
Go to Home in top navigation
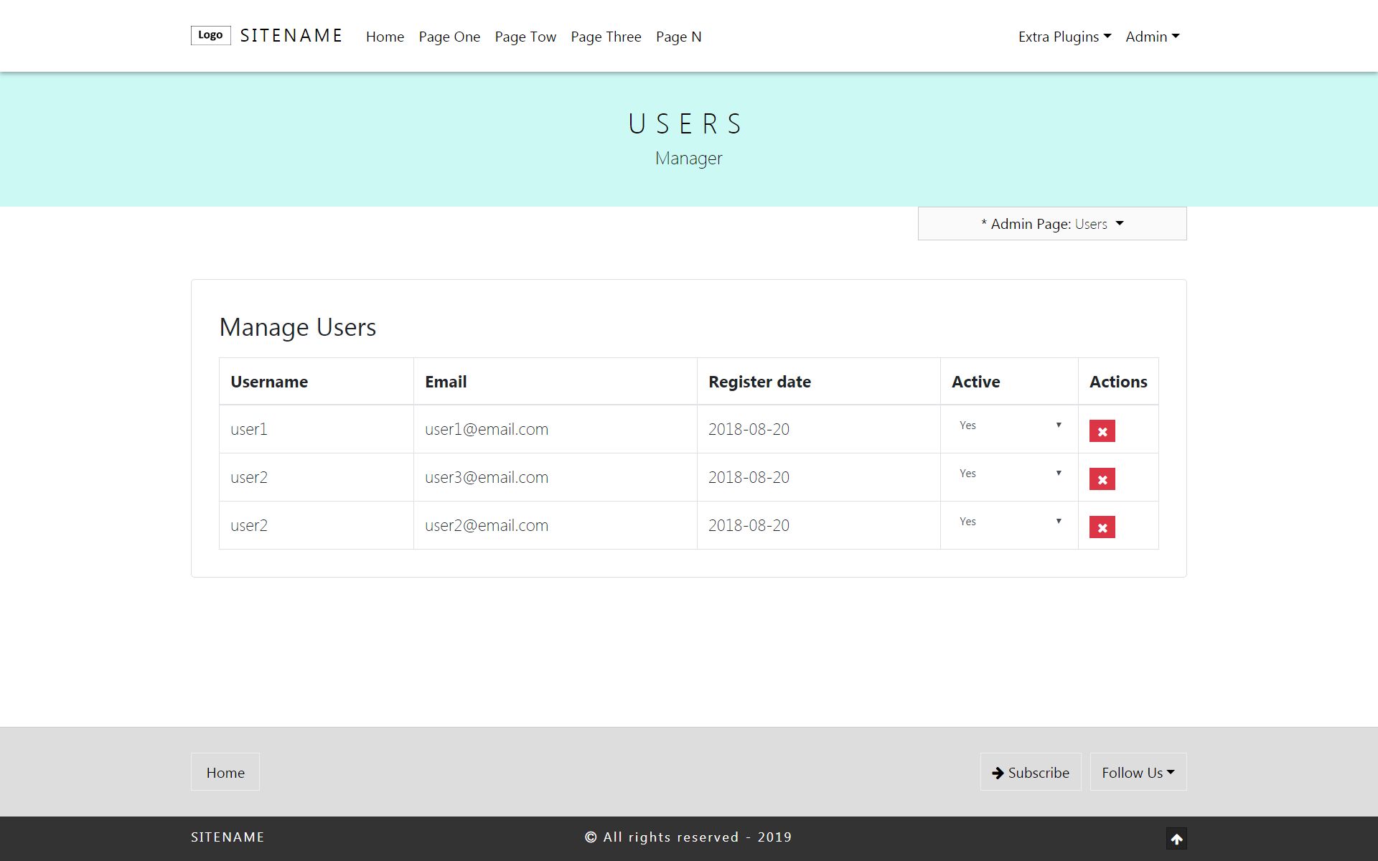click(385, 37)
